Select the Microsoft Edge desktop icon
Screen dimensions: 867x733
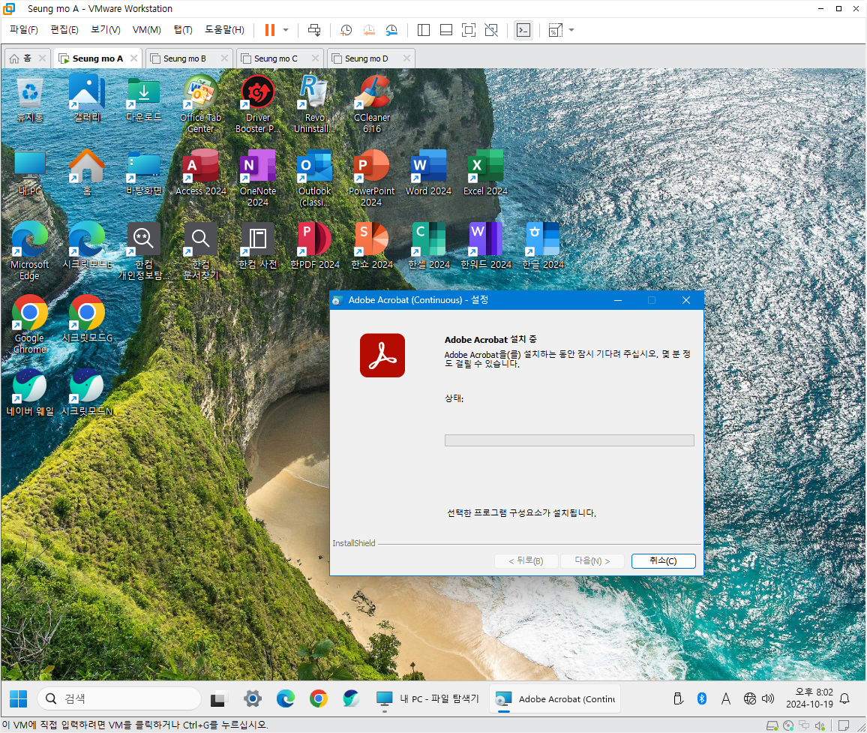pos(30,251)
